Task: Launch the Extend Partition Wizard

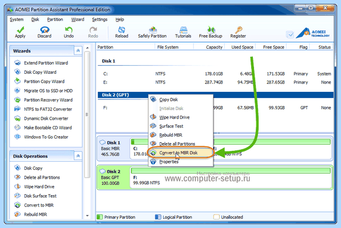Action: [x=41, y=63]
